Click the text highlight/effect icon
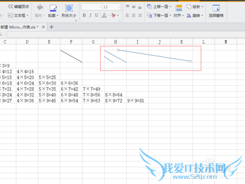Screen dimensions: 245x184 pos(114,16)
